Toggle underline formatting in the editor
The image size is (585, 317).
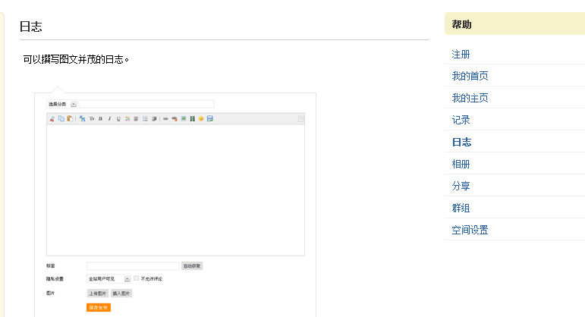[118, 118]
